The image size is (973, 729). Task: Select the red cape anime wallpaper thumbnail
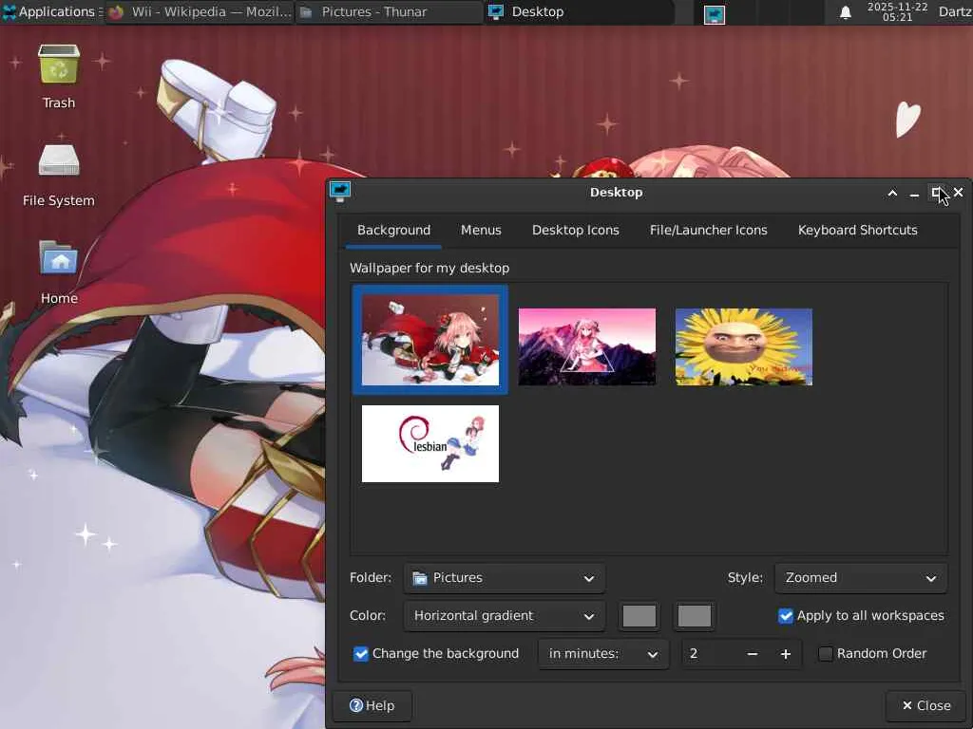click(430, 340)
